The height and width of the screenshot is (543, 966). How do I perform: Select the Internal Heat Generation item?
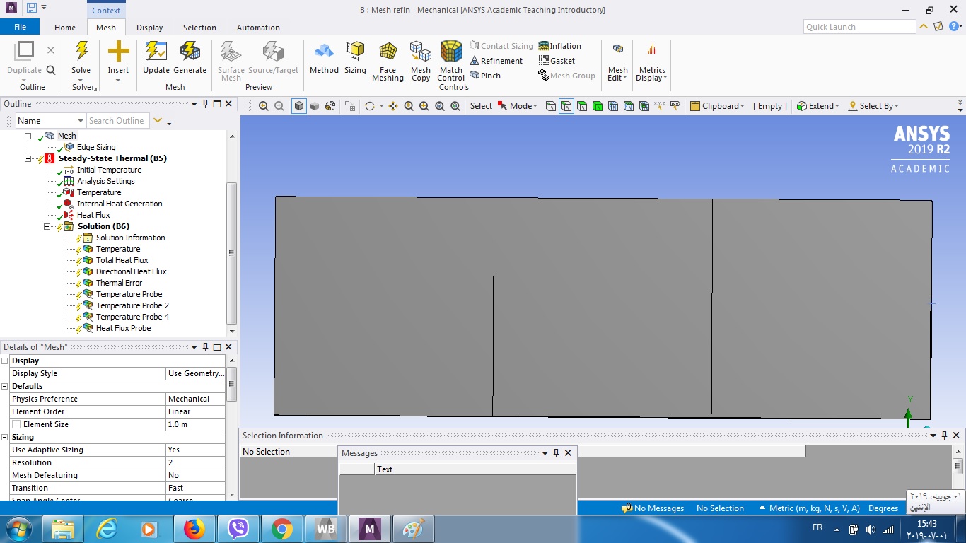(120, 204)
